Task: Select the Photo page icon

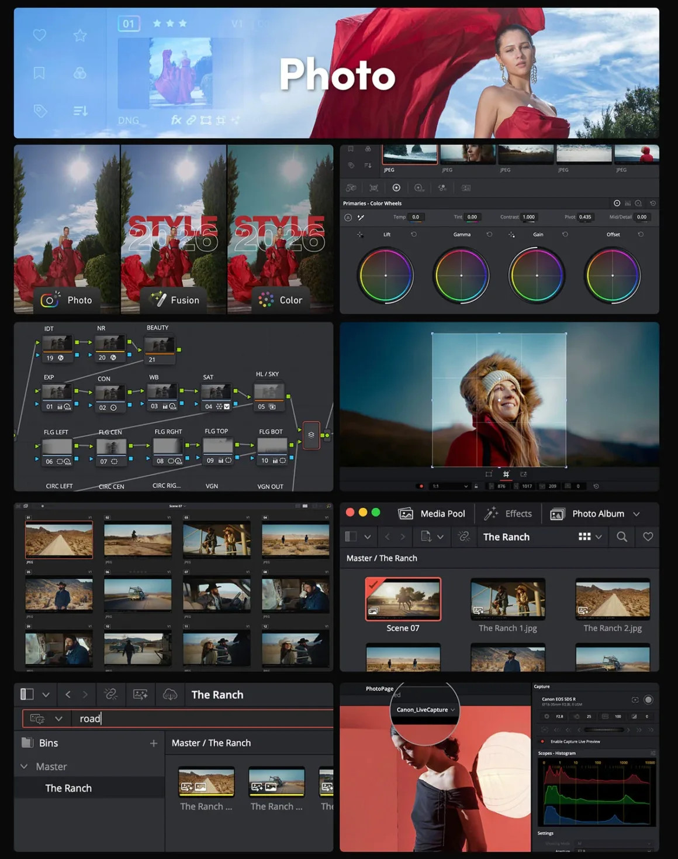Action: click(50, 300)
